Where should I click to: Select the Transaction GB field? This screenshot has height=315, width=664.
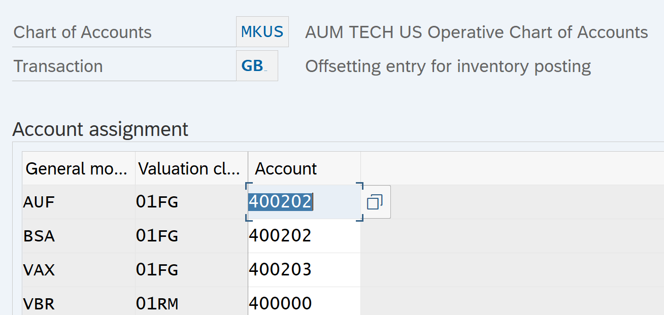tap(256, 66)
